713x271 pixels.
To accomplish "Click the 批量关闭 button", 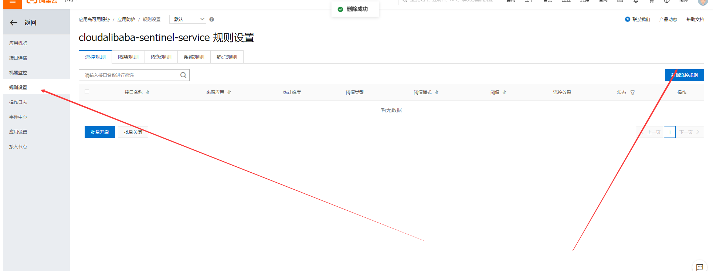I will click(133, 132).
